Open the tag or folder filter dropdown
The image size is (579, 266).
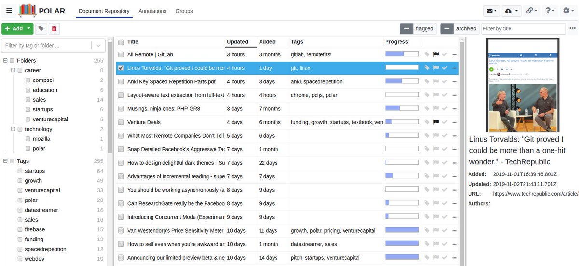tap(98, 46)
